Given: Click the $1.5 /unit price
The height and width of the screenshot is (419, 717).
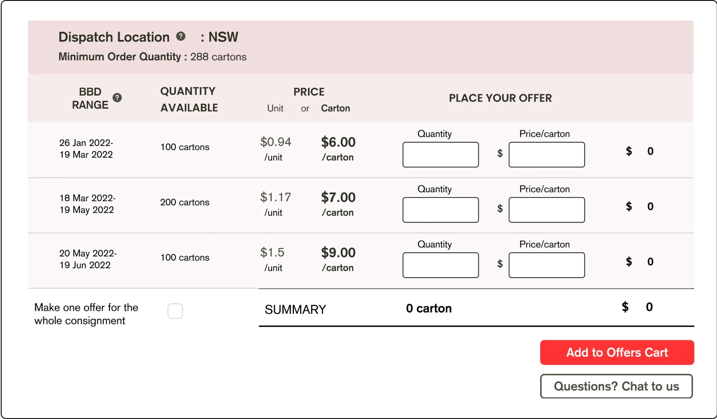Looking at the screenshot, I should (x=272, y=253).
